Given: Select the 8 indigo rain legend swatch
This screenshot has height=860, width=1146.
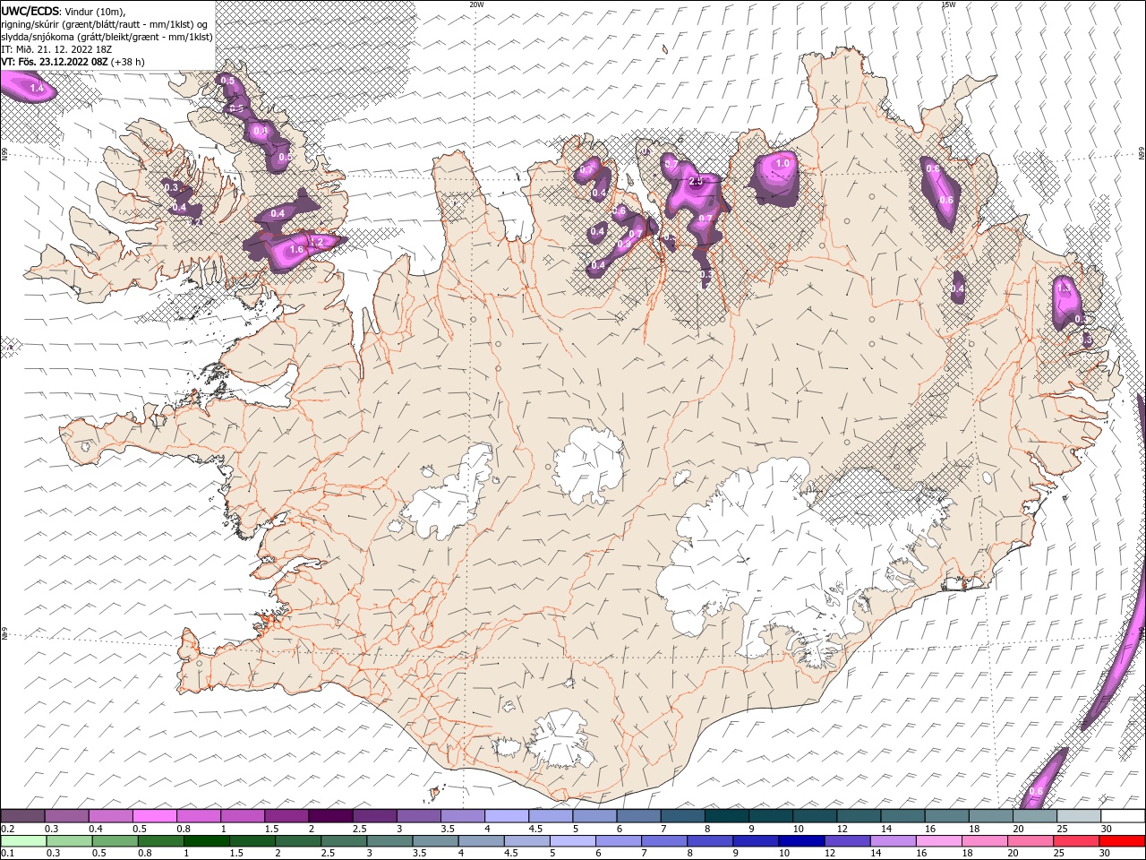Looking at the screenshot, I should (710, 840).
